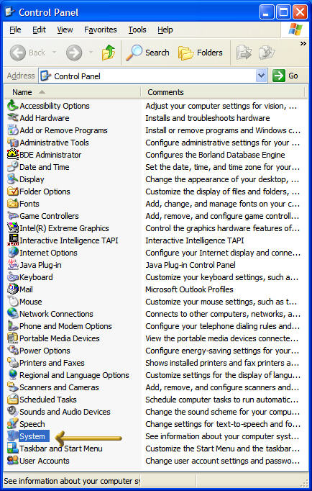This screenshot has width=312, height=491.
Task: Open the Printers and Faxes icon
Action: pyautogui.click(x=13, y=362)
